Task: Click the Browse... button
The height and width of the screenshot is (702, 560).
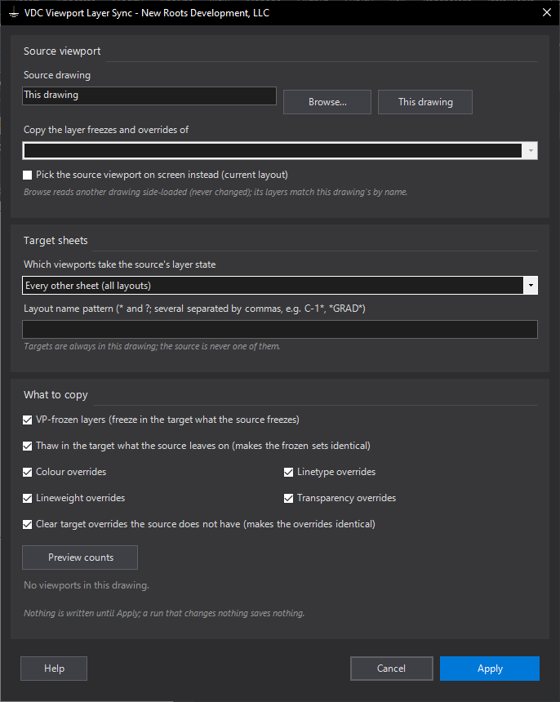Action: point(327,102)
